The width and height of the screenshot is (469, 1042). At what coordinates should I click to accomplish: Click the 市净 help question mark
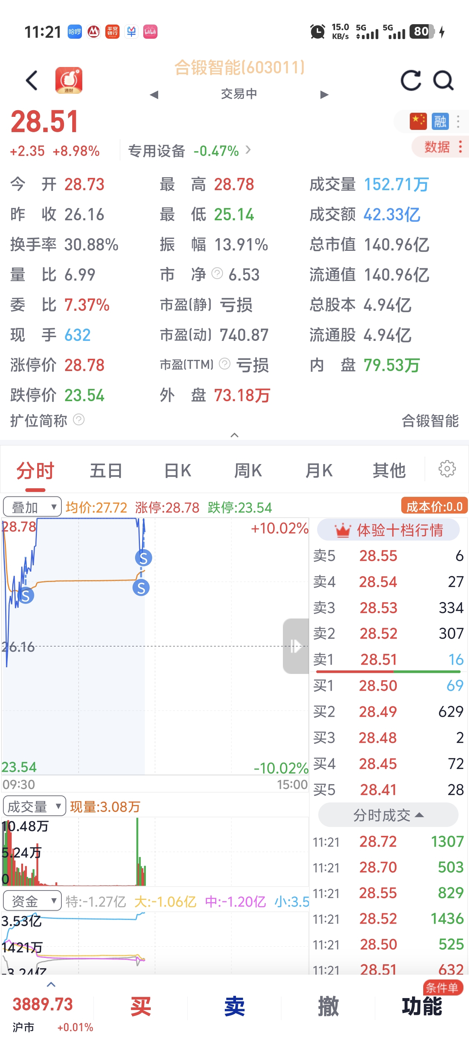pos(217,274)
